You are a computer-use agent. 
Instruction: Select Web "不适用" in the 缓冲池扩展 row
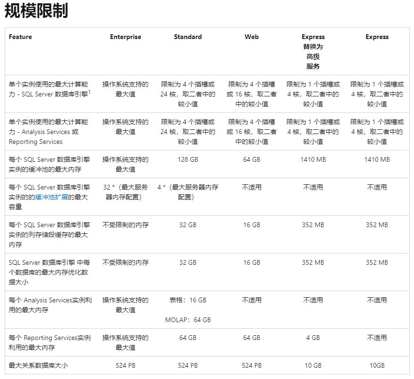(252, 188)
